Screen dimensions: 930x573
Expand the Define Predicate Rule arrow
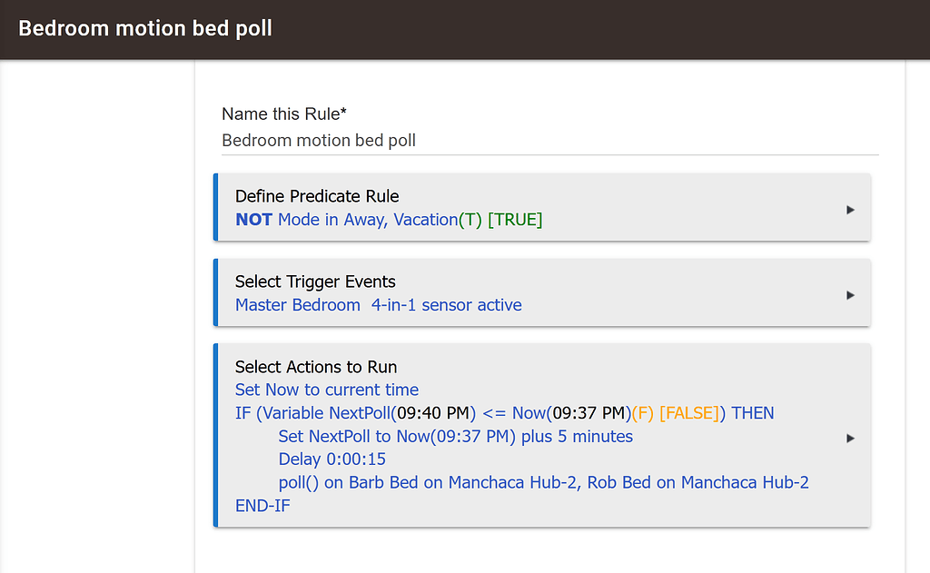click(850, 210)
